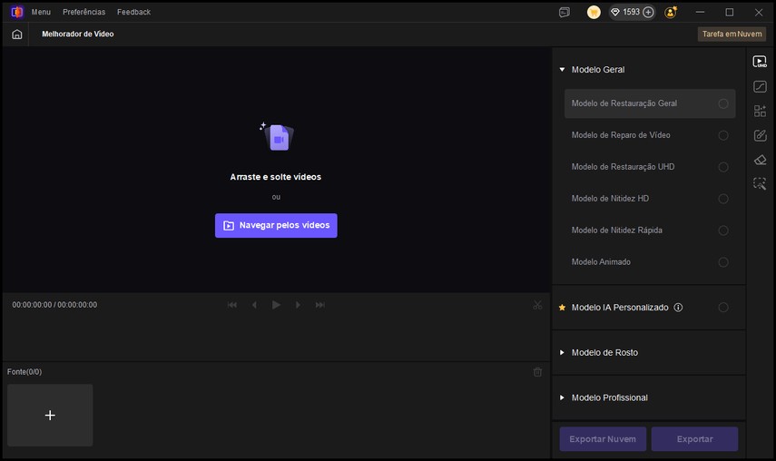Select Modelo de Reparo de Vídeo radio
776x461 pixels.
(723, 135)
